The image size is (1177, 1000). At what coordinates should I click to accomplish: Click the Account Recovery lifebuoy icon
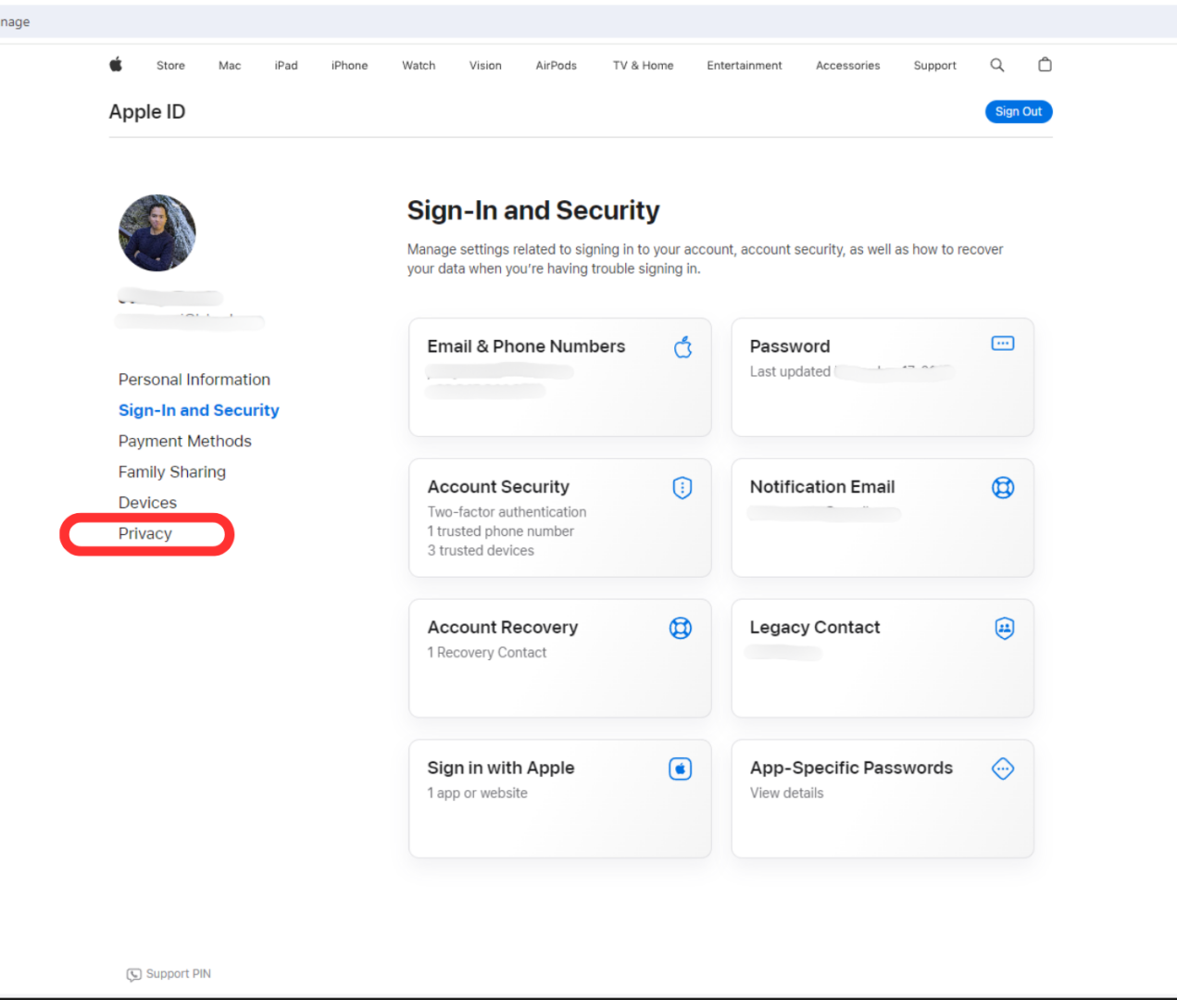tap(681, 628)
